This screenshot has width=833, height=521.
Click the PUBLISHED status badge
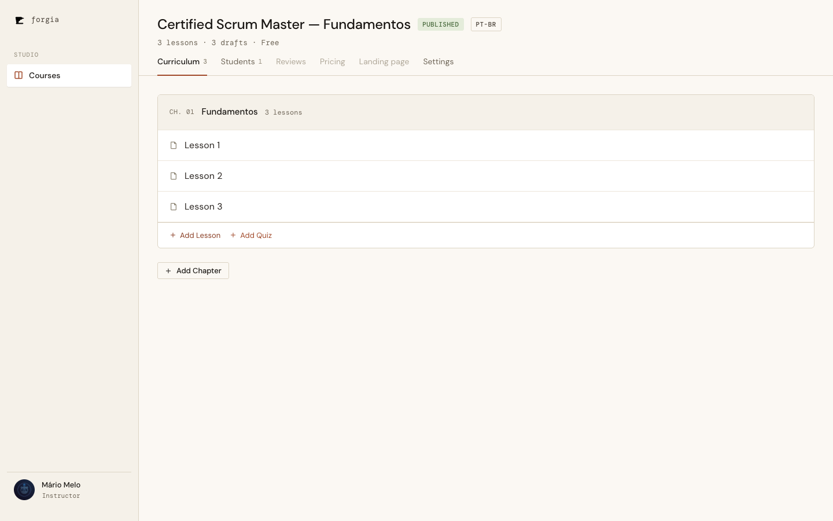click(441, 24)
